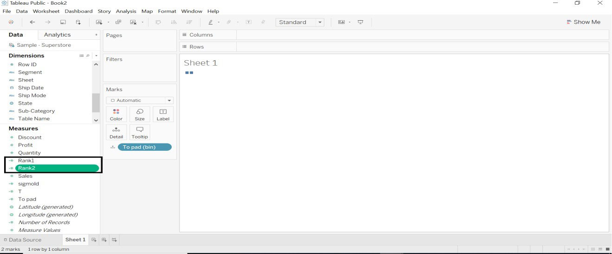Click the Data pane collapse arrow
Image resolution: width=612 pixels, height=254 pixels.
point(97,35)
